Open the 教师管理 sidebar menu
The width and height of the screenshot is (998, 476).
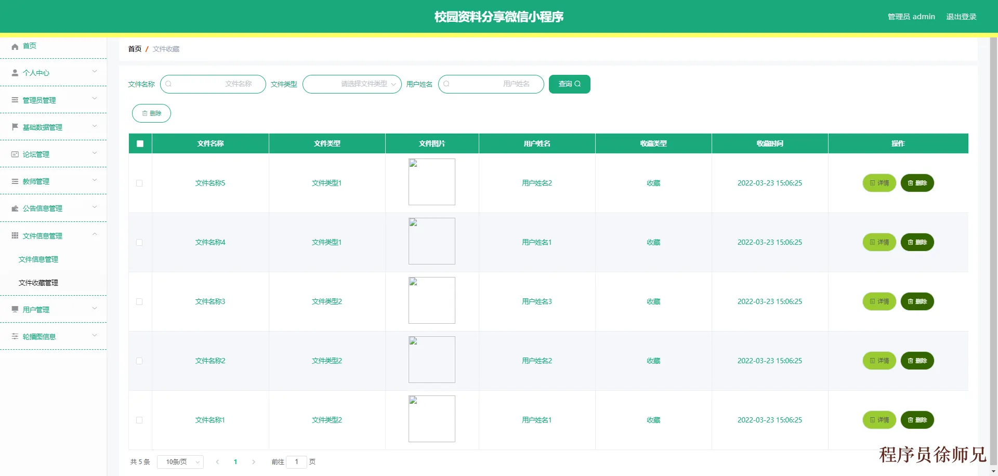click(x=53, y=181)
